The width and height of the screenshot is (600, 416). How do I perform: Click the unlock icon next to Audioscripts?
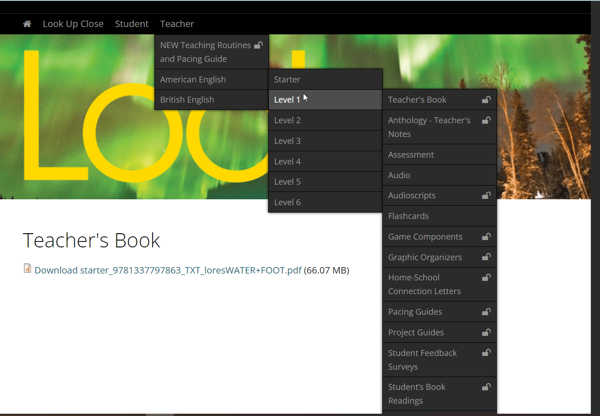coord(486,195)
